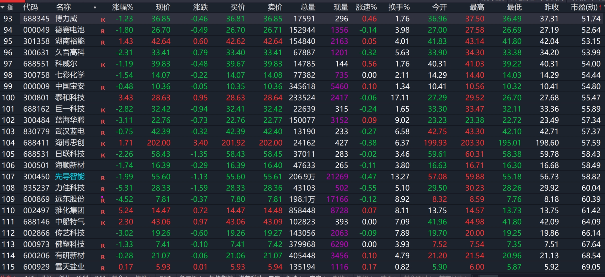Click the R marker on the 佛塑科技 row
The width and height of the screenshot is (605, 277).
point(103,246)
